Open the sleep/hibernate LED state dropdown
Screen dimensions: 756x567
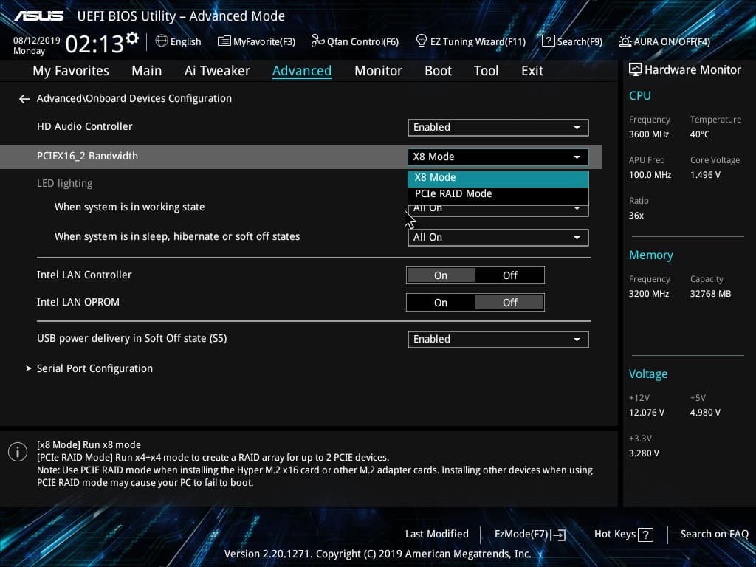(498, 237)
